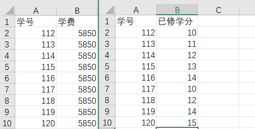Select row 4 header in left sheet
This screenshot has width=255, height=129.
[8, 55]
